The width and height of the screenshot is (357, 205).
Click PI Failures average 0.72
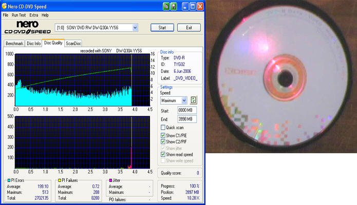click(96, 187)
